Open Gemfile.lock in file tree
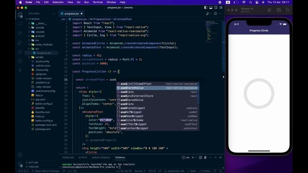This screenshot has width=308, height=173. 43,112
